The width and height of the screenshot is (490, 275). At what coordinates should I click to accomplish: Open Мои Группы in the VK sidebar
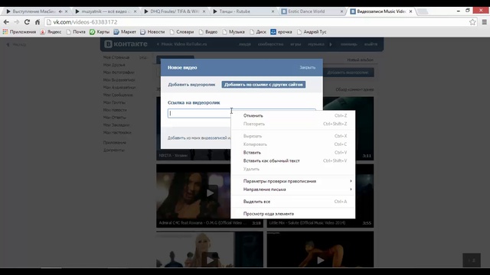click(114, 102)
